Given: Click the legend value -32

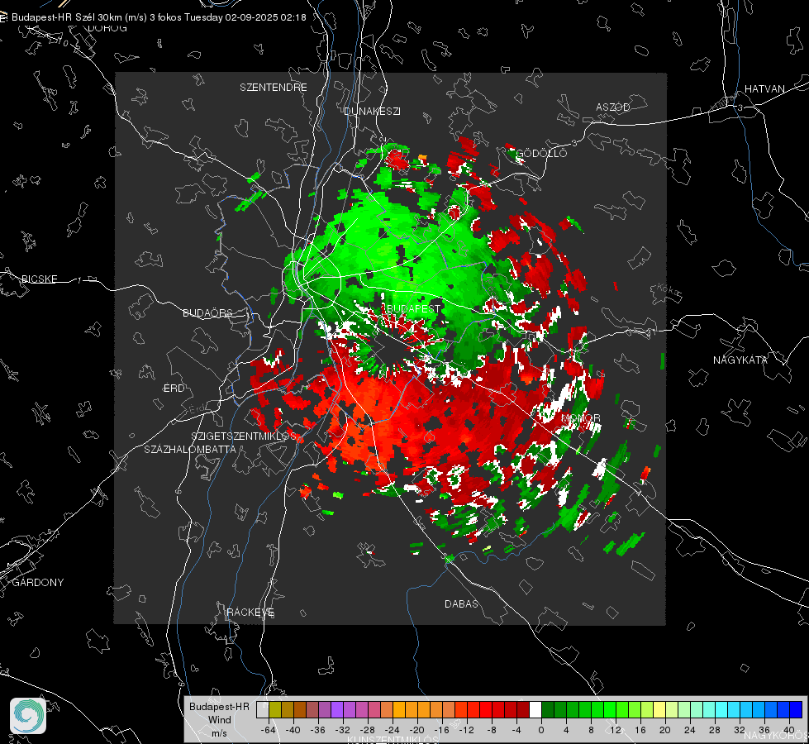Looking at the screenshot, I should [343, 730].
